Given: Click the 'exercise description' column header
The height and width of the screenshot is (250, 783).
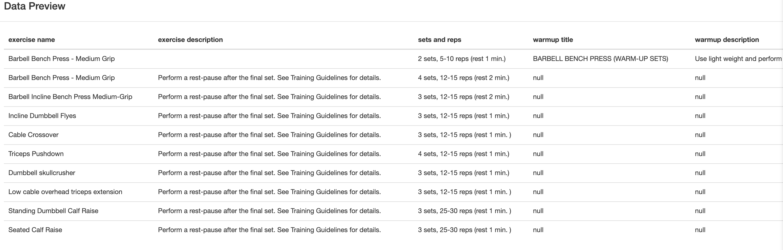Looking at the screenshot, I should pyautogui.click(x=190, y=40).
